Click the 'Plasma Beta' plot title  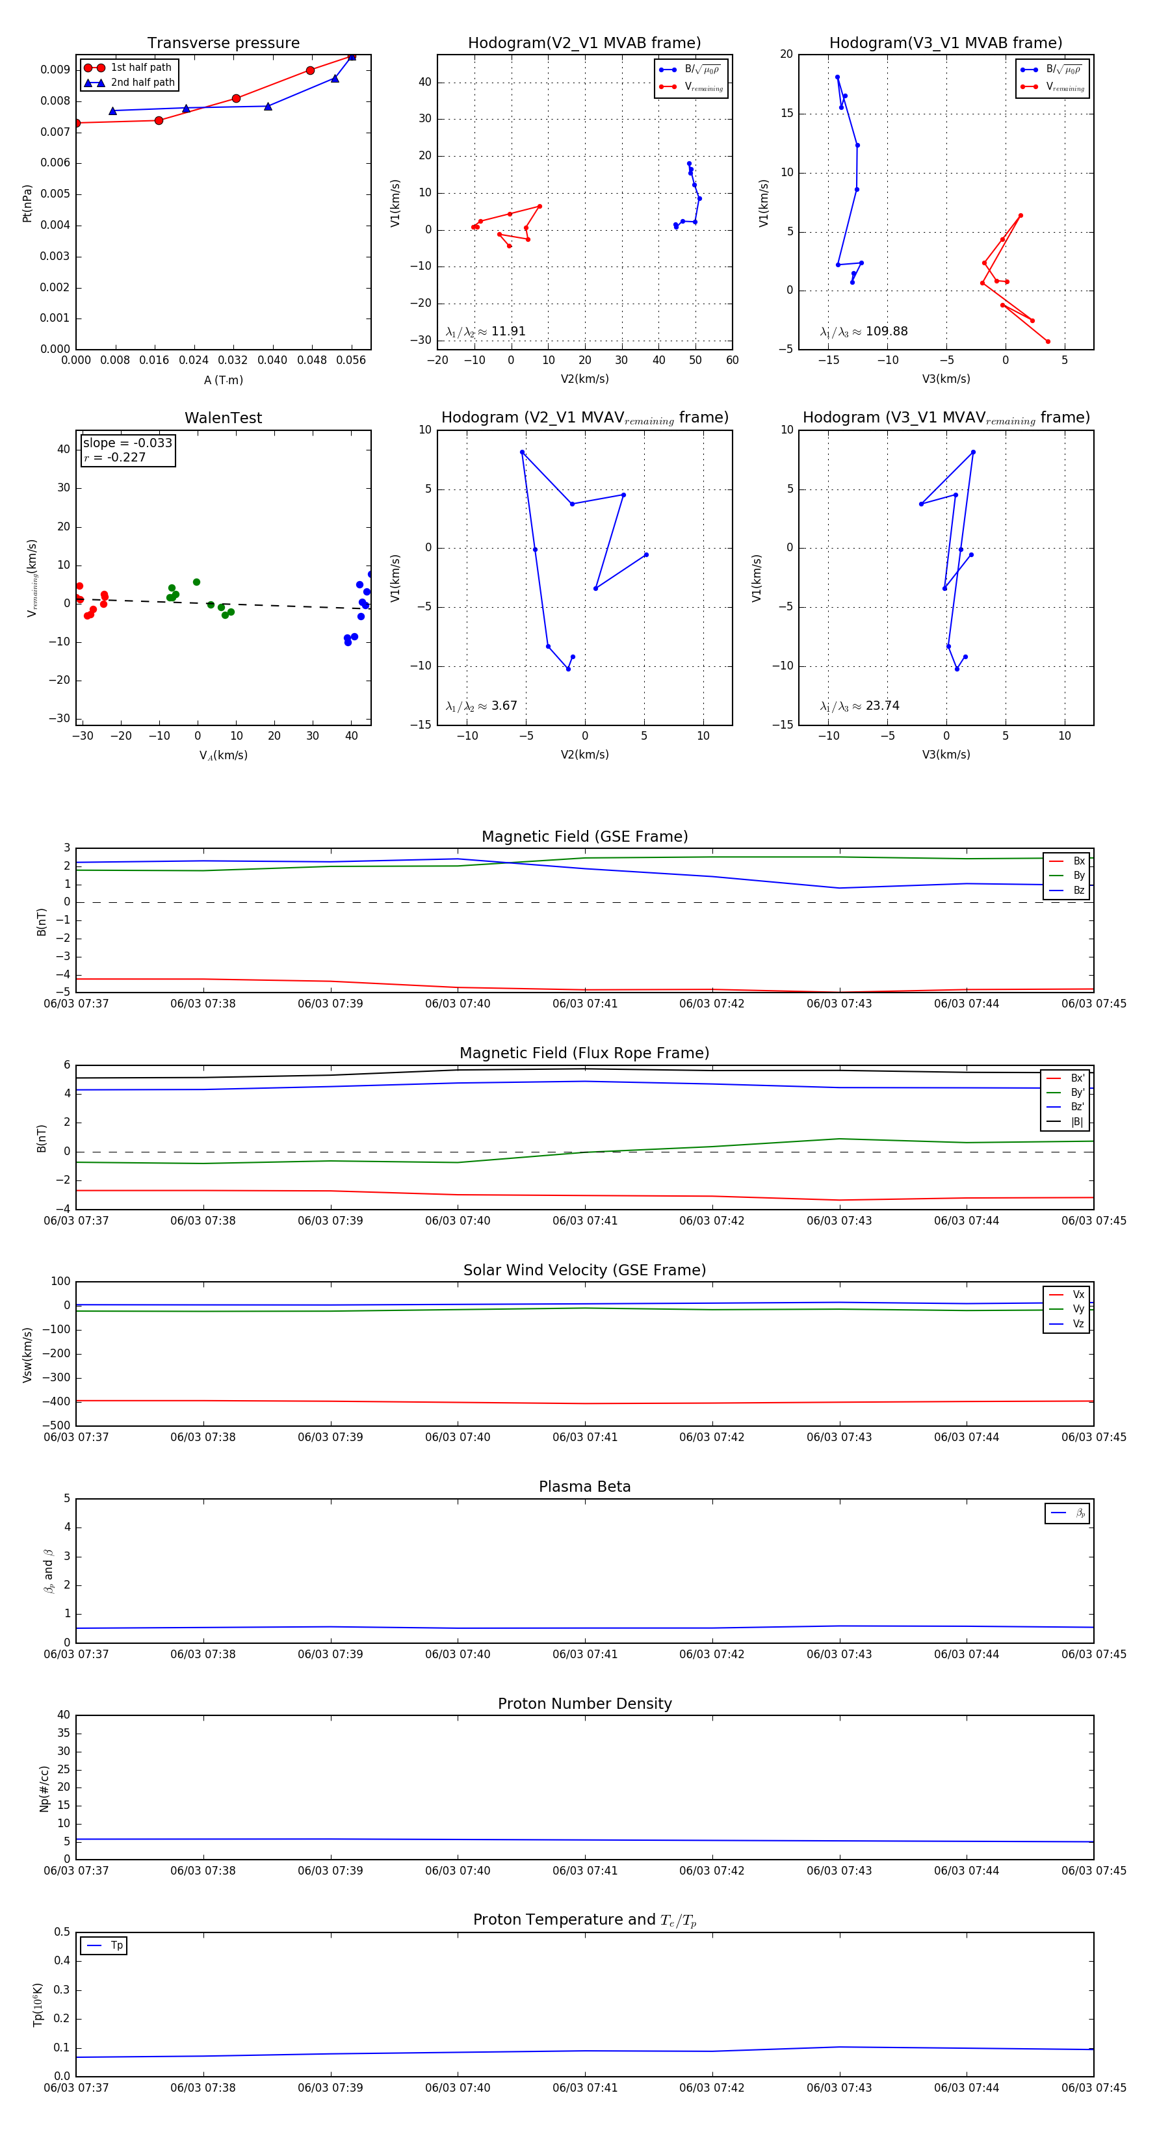[x=584, y=1487]
